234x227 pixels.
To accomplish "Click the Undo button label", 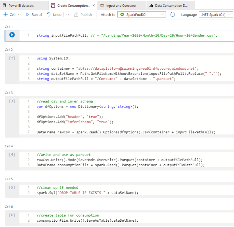I will coord(57,15).
